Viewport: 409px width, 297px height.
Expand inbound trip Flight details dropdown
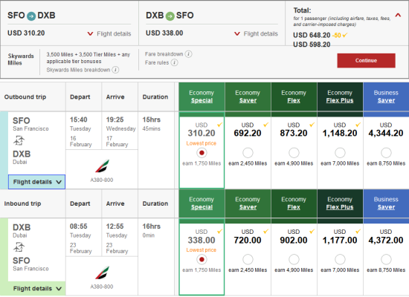[36, 288]
